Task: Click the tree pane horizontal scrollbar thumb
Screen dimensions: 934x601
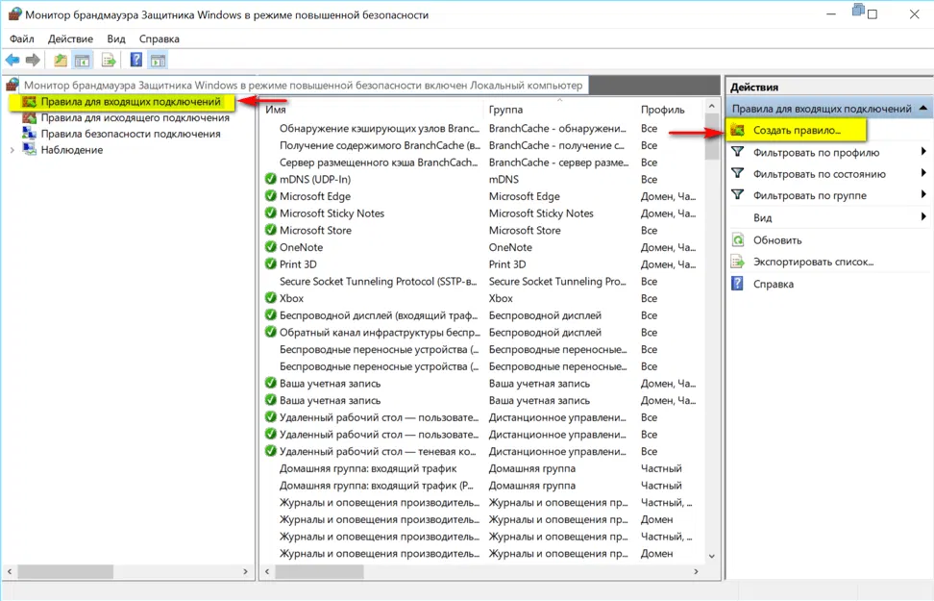Action: tap(65, 571)
